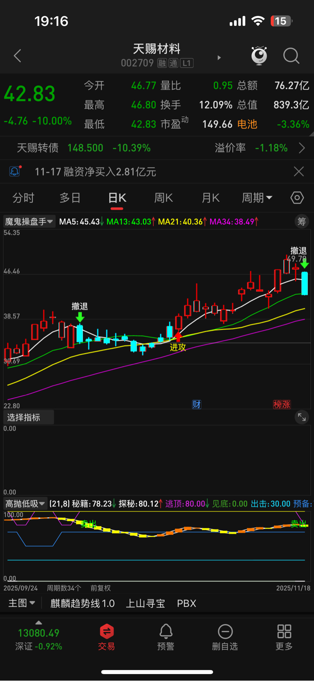314x681 pixels.
Task: Tap the 秘籍:78.23 indicator value
Action: pos(94,504)
